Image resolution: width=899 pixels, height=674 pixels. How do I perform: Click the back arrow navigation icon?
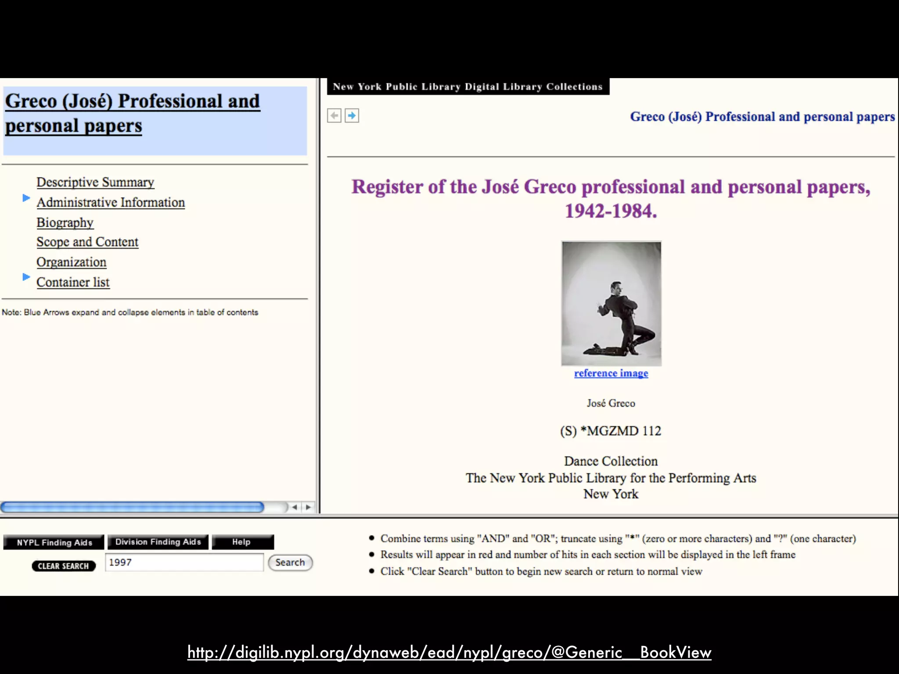coord(334,115)
